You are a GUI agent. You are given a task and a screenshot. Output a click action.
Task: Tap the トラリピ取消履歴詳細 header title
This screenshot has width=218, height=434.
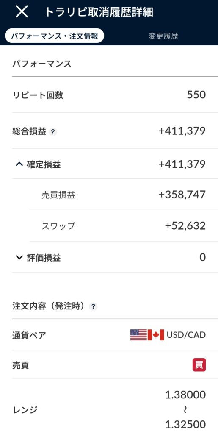tap(99, 12)
